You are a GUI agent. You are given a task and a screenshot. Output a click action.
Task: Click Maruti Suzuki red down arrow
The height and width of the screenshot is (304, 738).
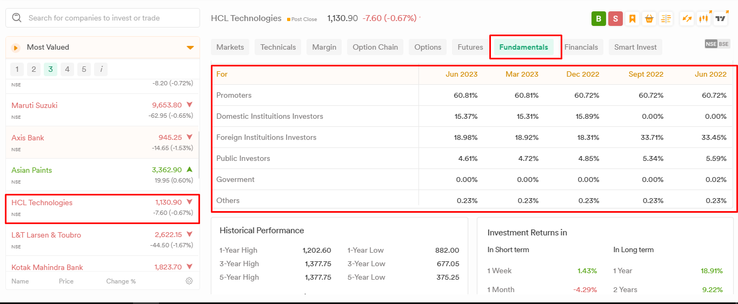[189, 105]
